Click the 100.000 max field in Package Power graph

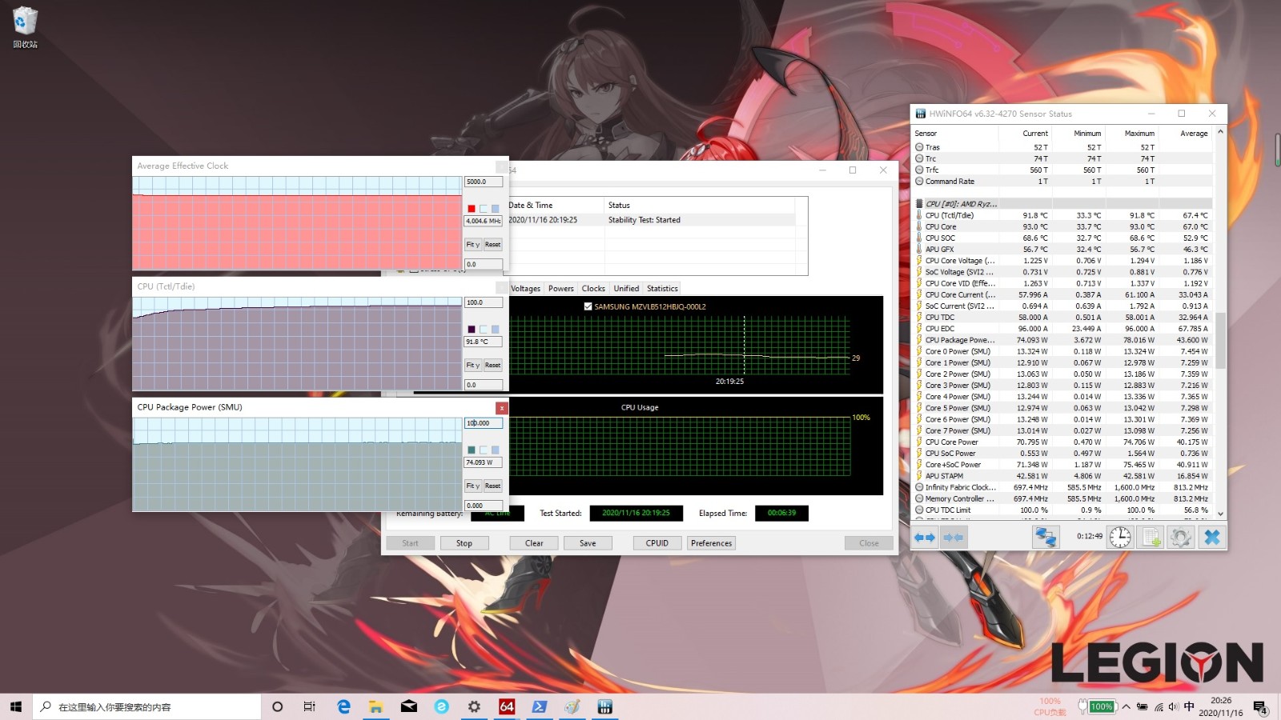[484, 423]
